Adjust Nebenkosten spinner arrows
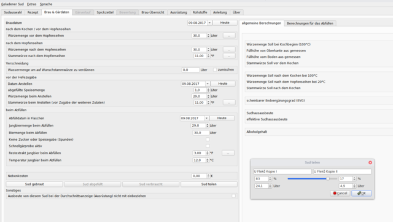This screenshot has height=222, width=393. pos(208,176)
